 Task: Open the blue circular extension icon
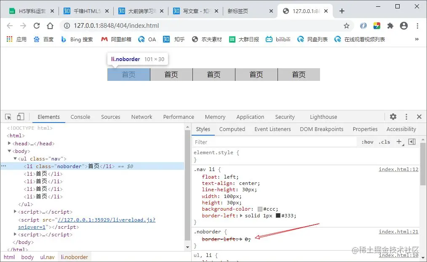(x=363, y=26)
